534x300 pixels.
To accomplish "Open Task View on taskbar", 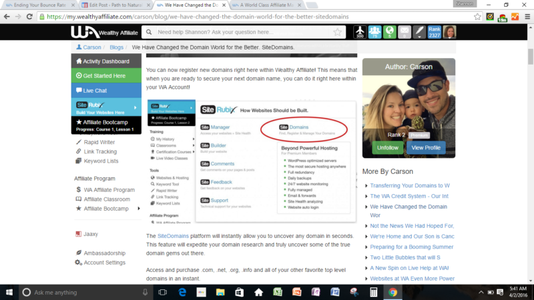I will coord(162,292).
